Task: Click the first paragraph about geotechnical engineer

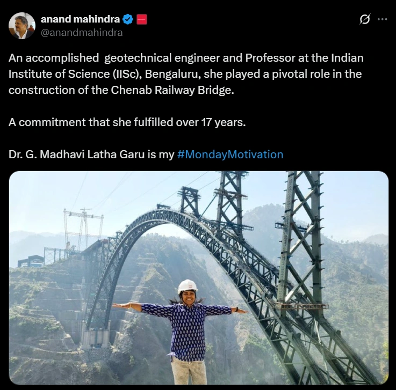Action: [x=185, y=74]
